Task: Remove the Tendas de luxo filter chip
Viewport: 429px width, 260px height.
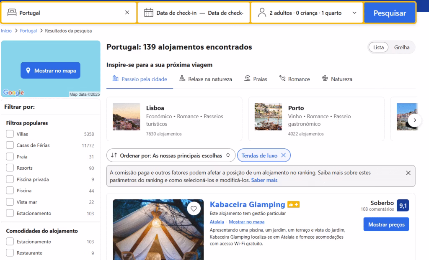Action: coord(284,155)
